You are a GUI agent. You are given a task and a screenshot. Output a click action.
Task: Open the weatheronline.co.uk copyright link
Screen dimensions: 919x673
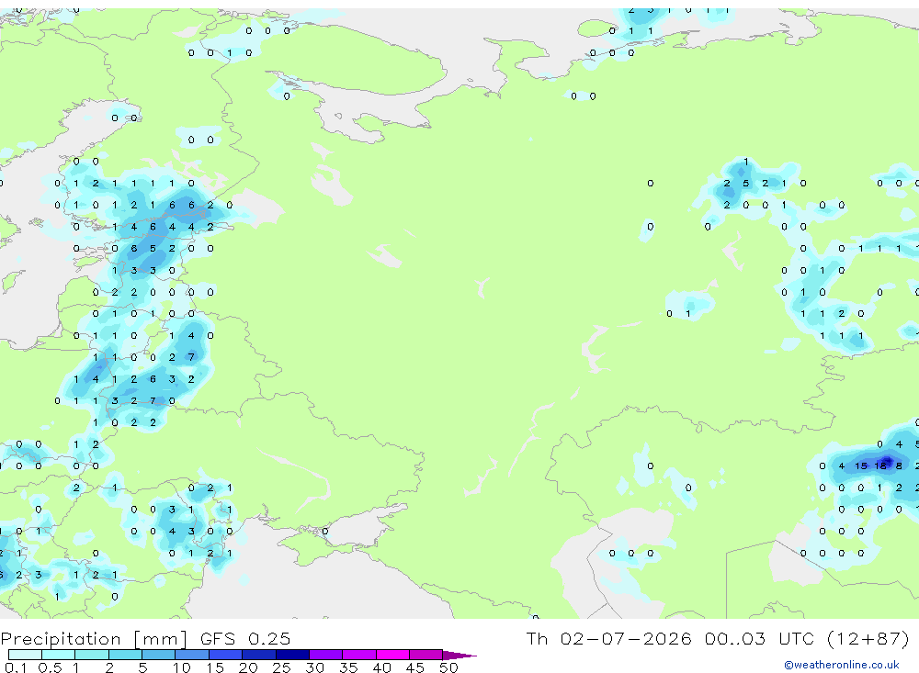(842, 665)
